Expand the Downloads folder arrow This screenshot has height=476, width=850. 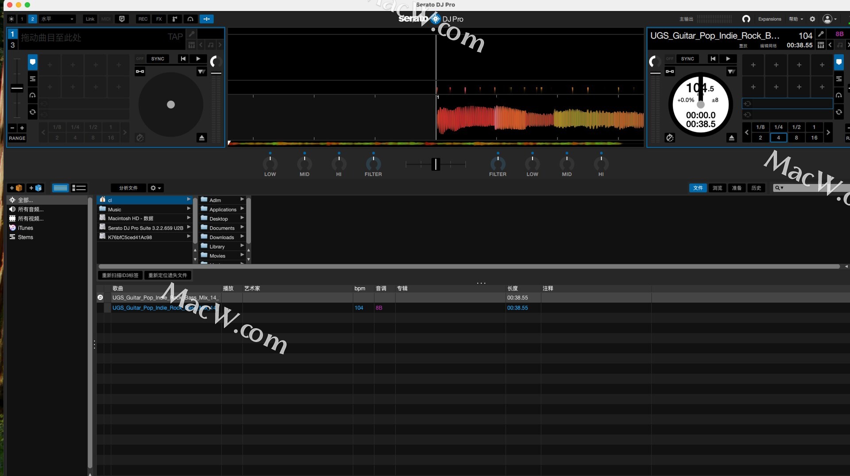click(x=242, y=237)
